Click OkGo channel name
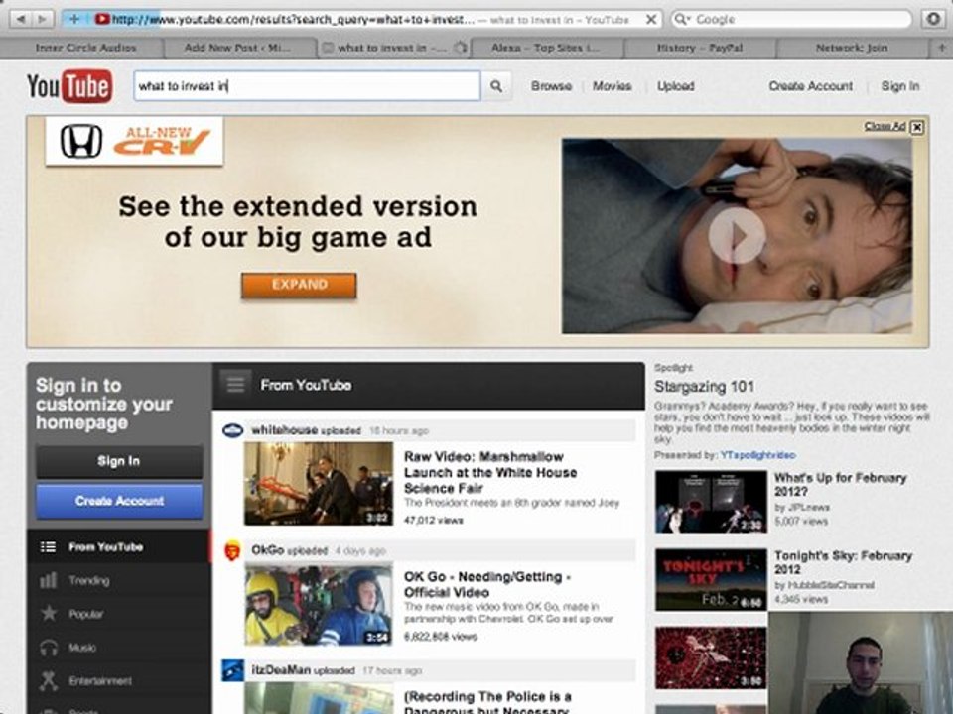This screenshot has width=953, height=714. pos(267,550)
